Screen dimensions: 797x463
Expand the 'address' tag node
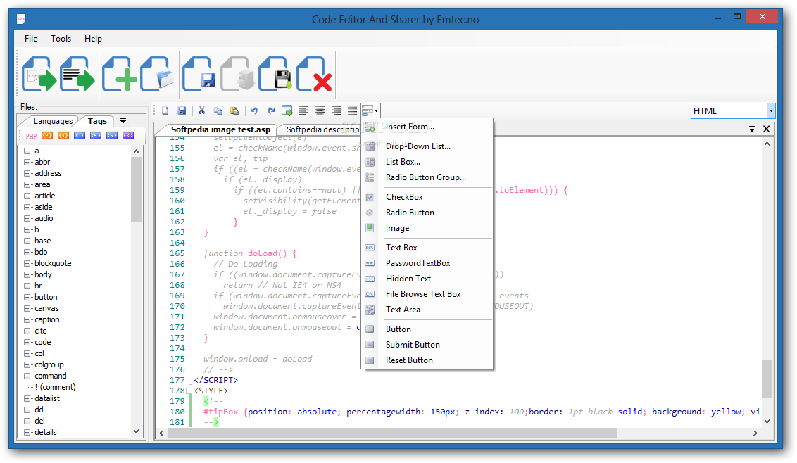click(27, 173)
